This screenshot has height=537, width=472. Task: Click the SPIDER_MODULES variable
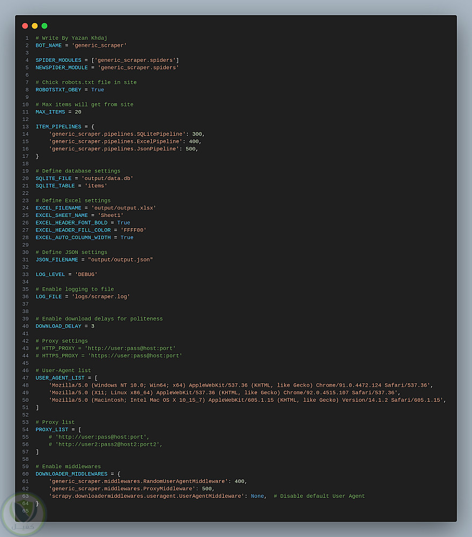58,60
